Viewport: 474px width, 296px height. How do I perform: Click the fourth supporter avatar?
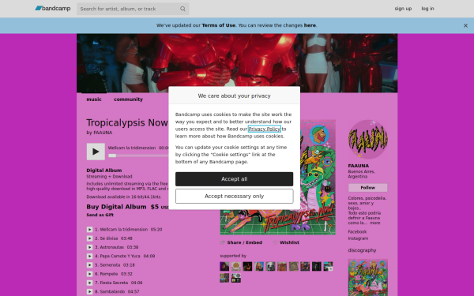click(259, 267)
